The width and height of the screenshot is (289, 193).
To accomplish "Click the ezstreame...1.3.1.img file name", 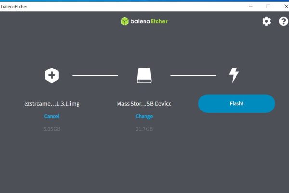I will tap(52, 104).
